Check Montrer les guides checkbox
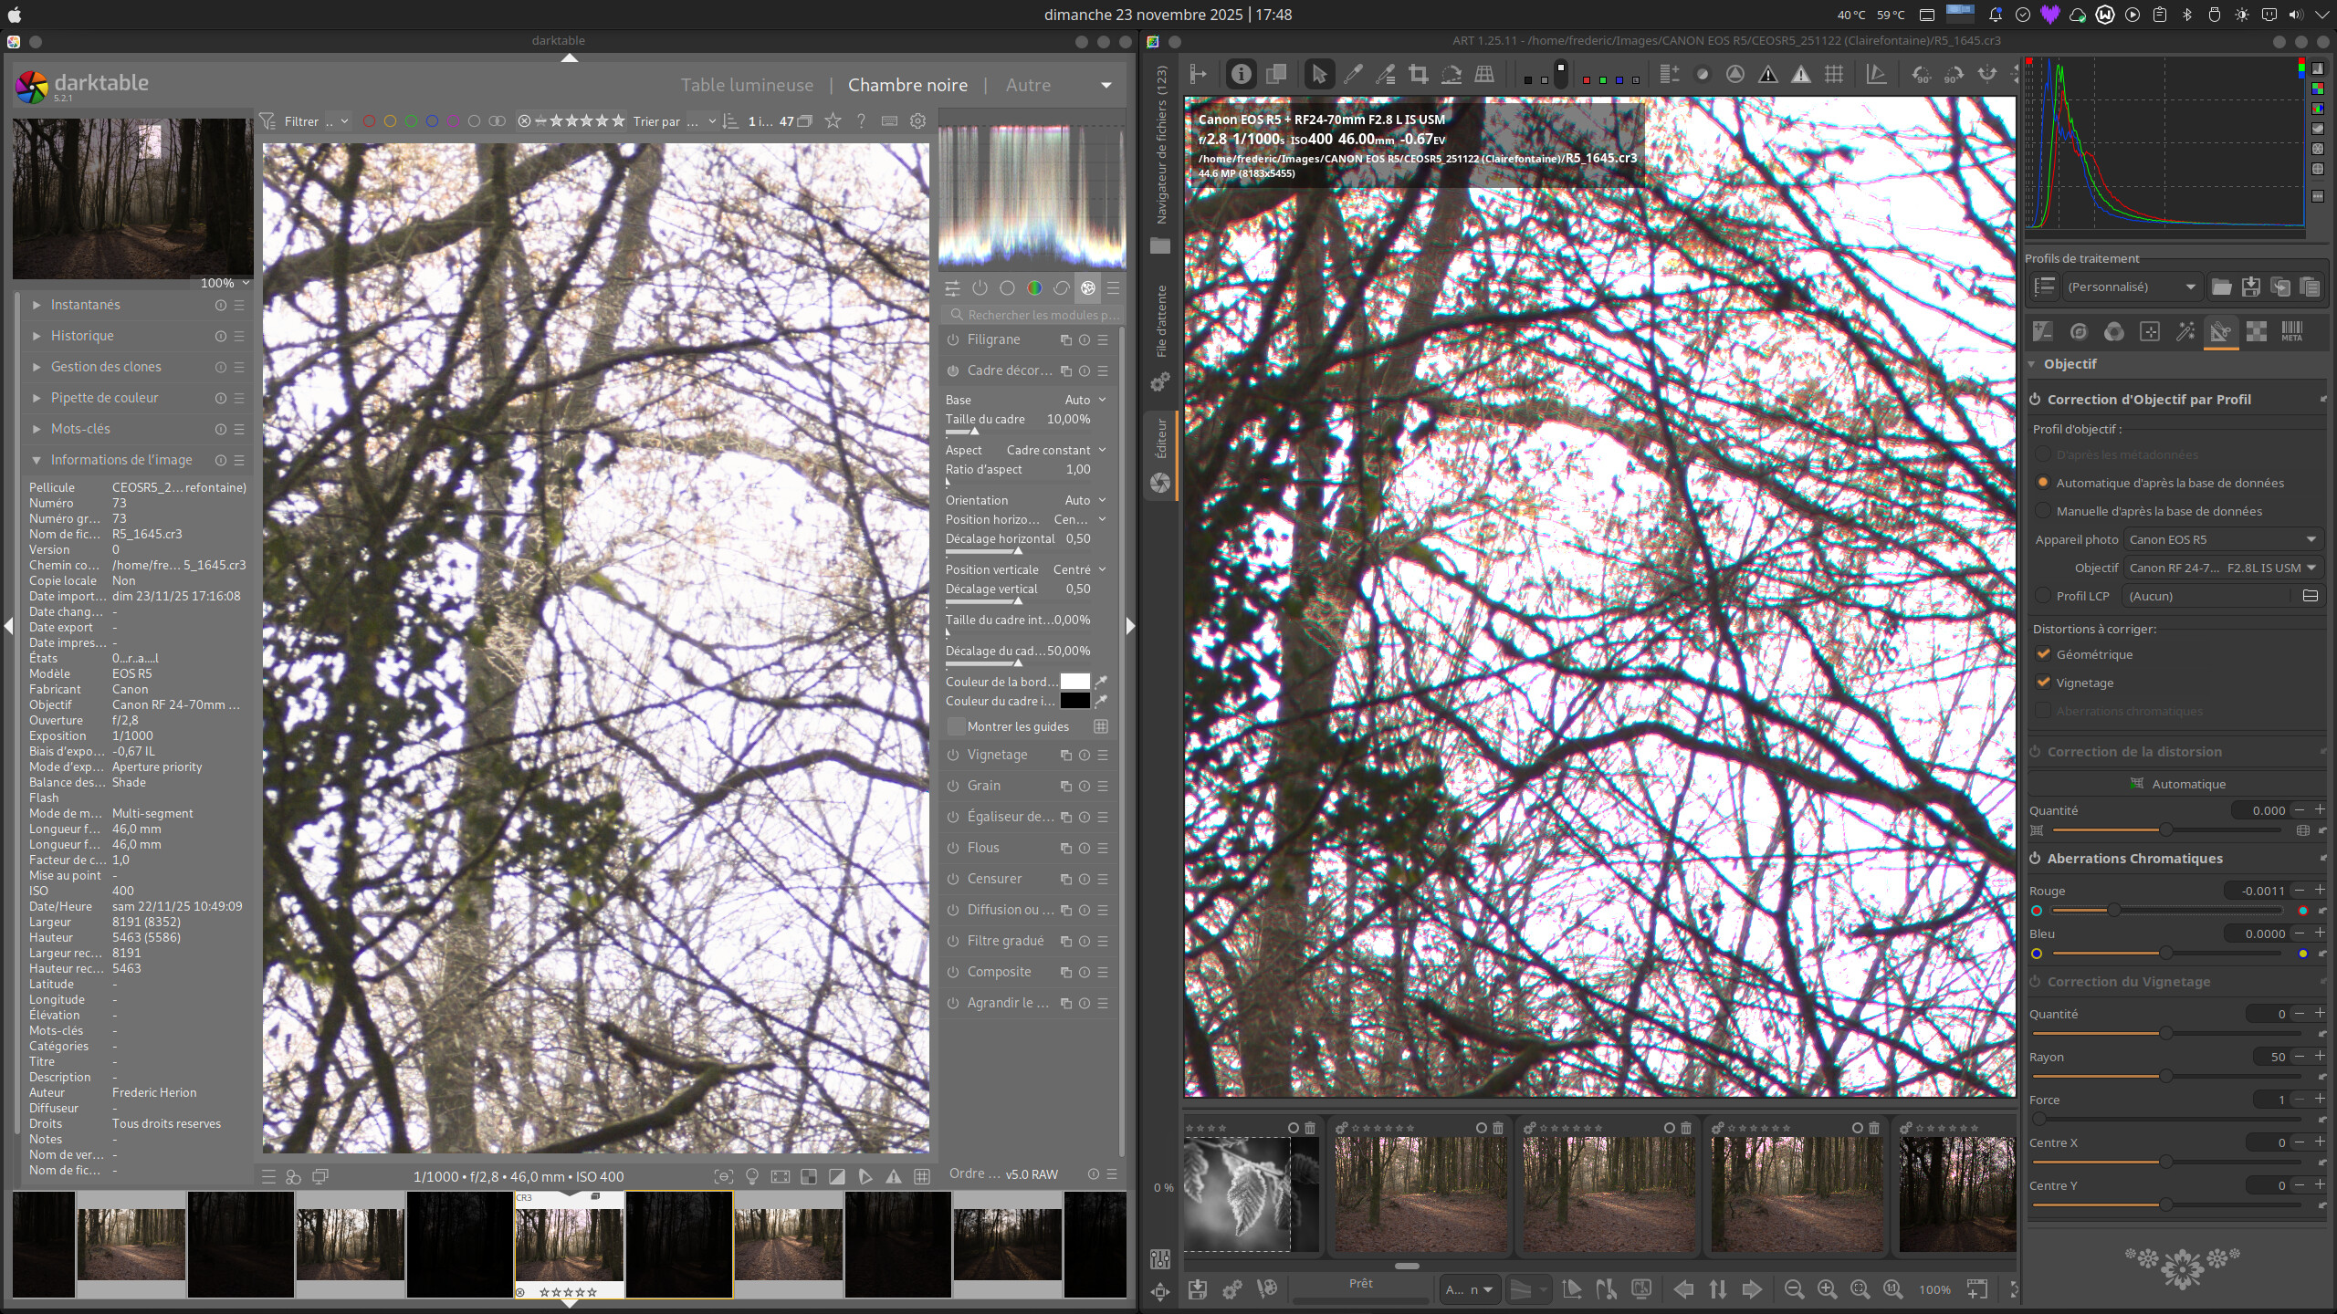2337x1314 pixels. click(x=956, y=726)
